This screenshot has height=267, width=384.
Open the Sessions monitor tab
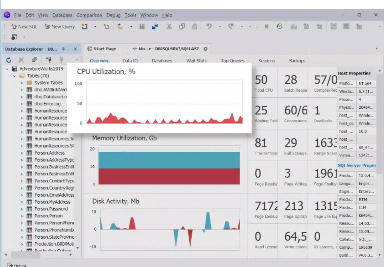click(266, 61)
